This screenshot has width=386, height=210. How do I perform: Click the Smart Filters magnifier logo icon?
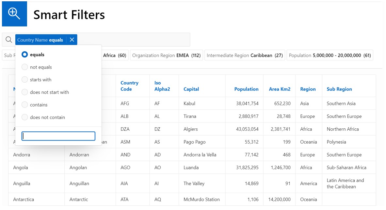pos(14,14)
